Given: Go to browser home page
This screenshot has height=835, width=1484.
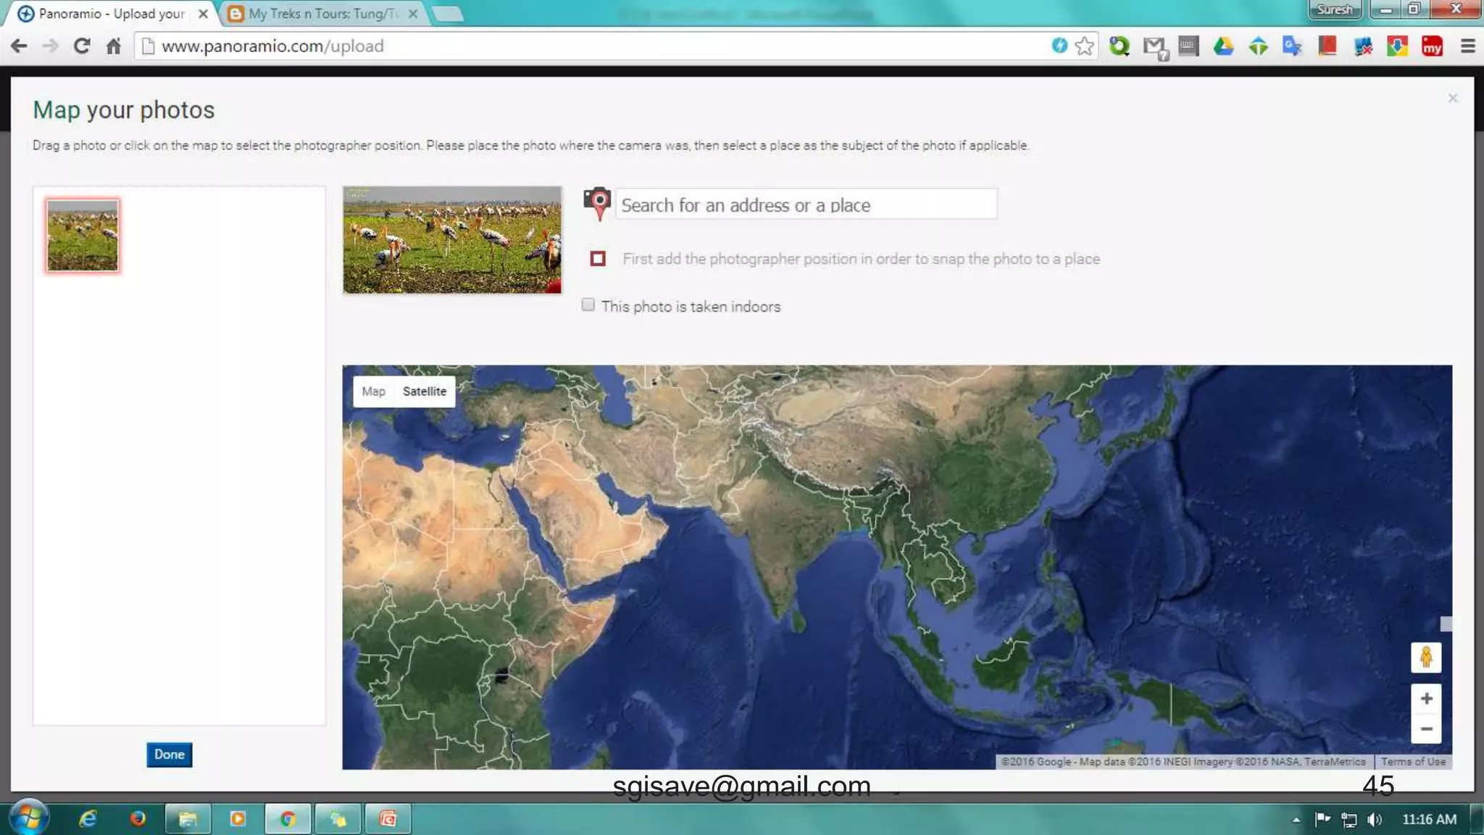Looking at the screenshot, I should pyautogui.click(x=114, y=46).
